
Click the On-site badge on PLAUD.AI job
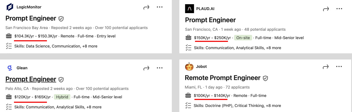click(x=243, y=38)
